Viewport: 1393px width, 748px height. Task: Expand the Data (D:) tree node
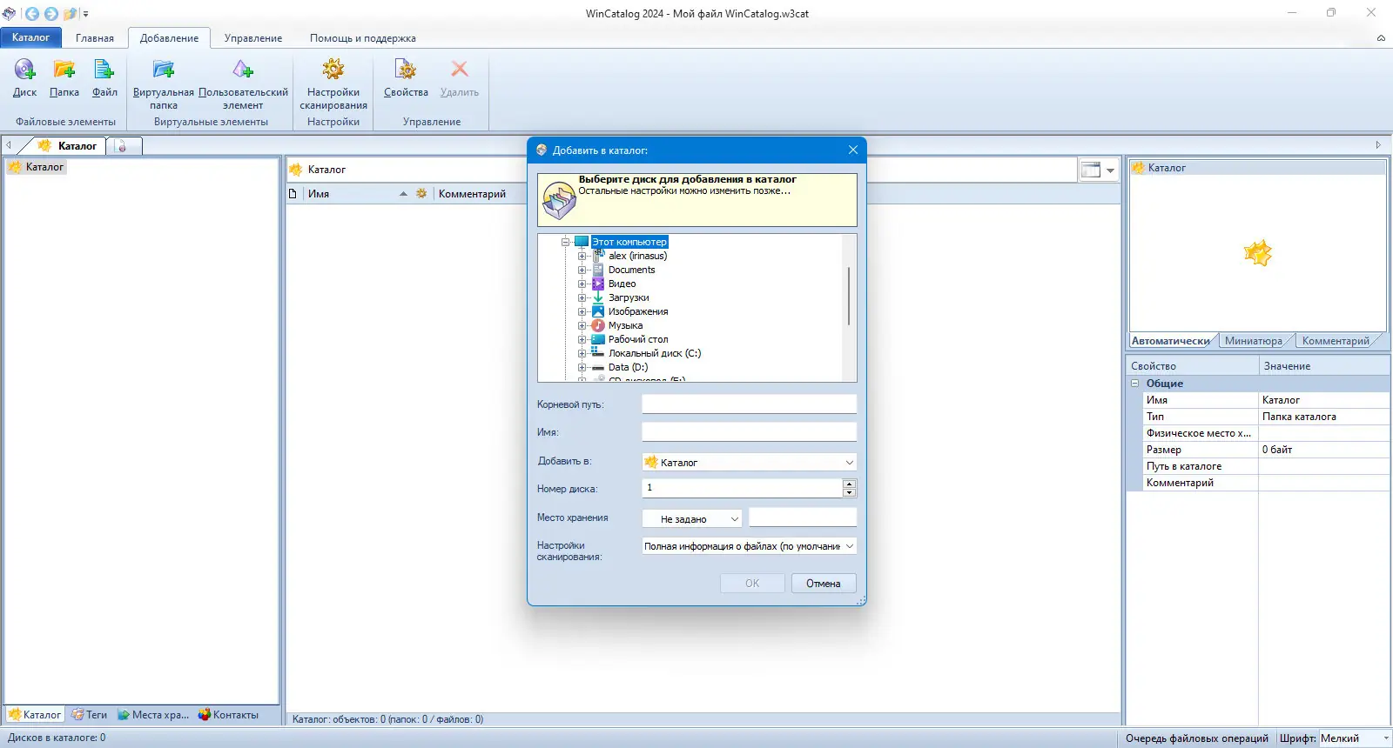coord(582,367)
